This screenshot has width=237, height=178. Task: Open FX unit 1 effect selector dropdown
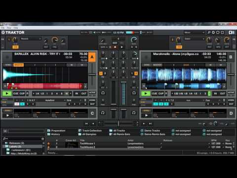point(31,39)
